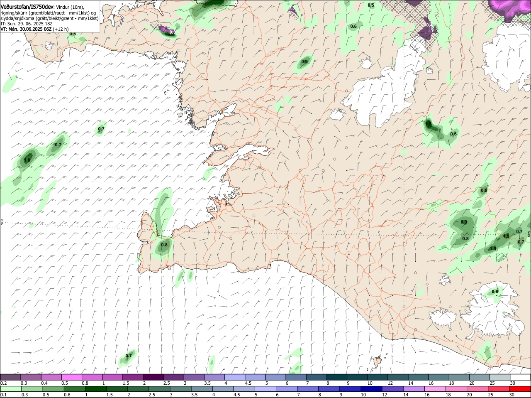Click the forecast valid time 'VT: Mán. 30.06.2025 06Z'
The height and width of the screenshot is (398, 531).
point(26,29)
